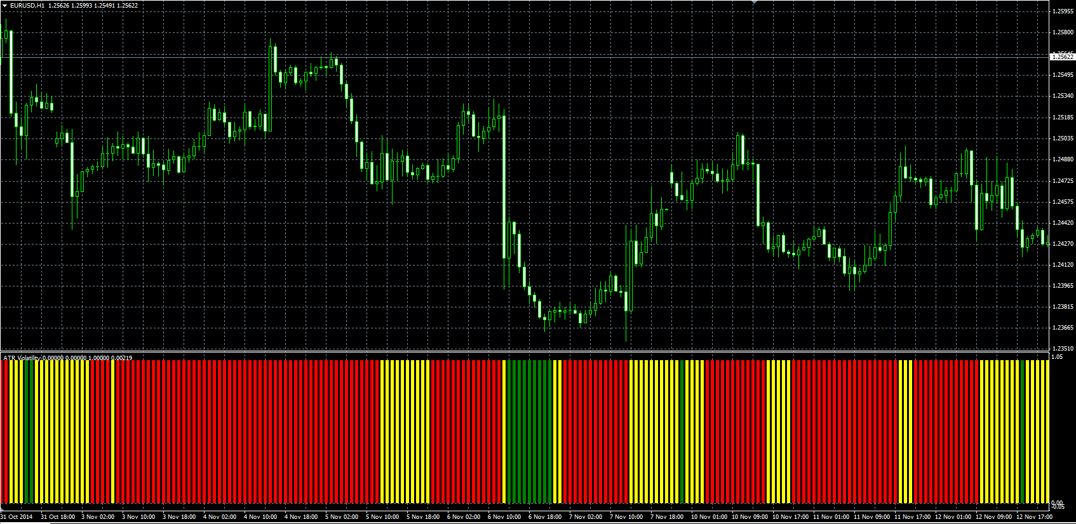The width and height of the screenshot is (1076, 524).
Task: Click the 1.25495 price axis label
Action: coord(1063,75)
